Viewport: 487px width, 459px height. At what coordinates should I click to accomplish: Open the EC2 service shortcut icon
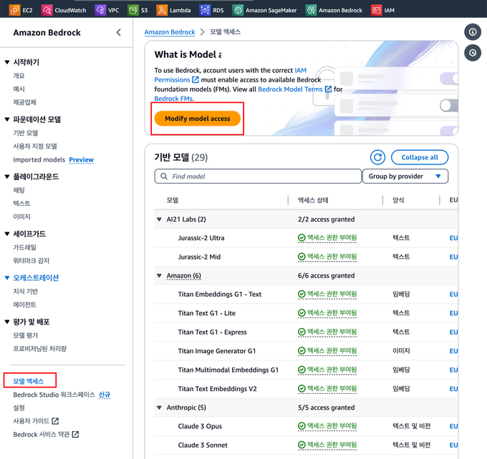tap(14, 10)
